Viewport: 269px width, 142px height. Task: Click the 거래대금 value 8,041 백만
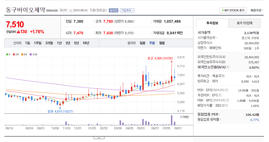[x=175, y=33]
